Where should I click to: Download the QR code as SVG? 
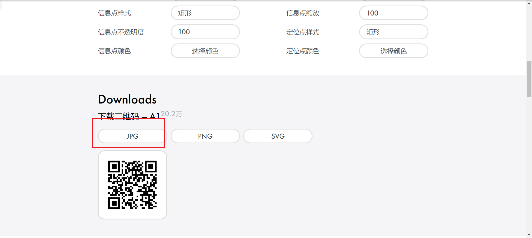278,136
